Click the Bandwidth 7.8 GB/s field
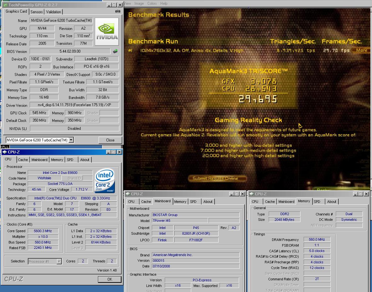The height and width of the screenshot is (292, 372). 103,97
